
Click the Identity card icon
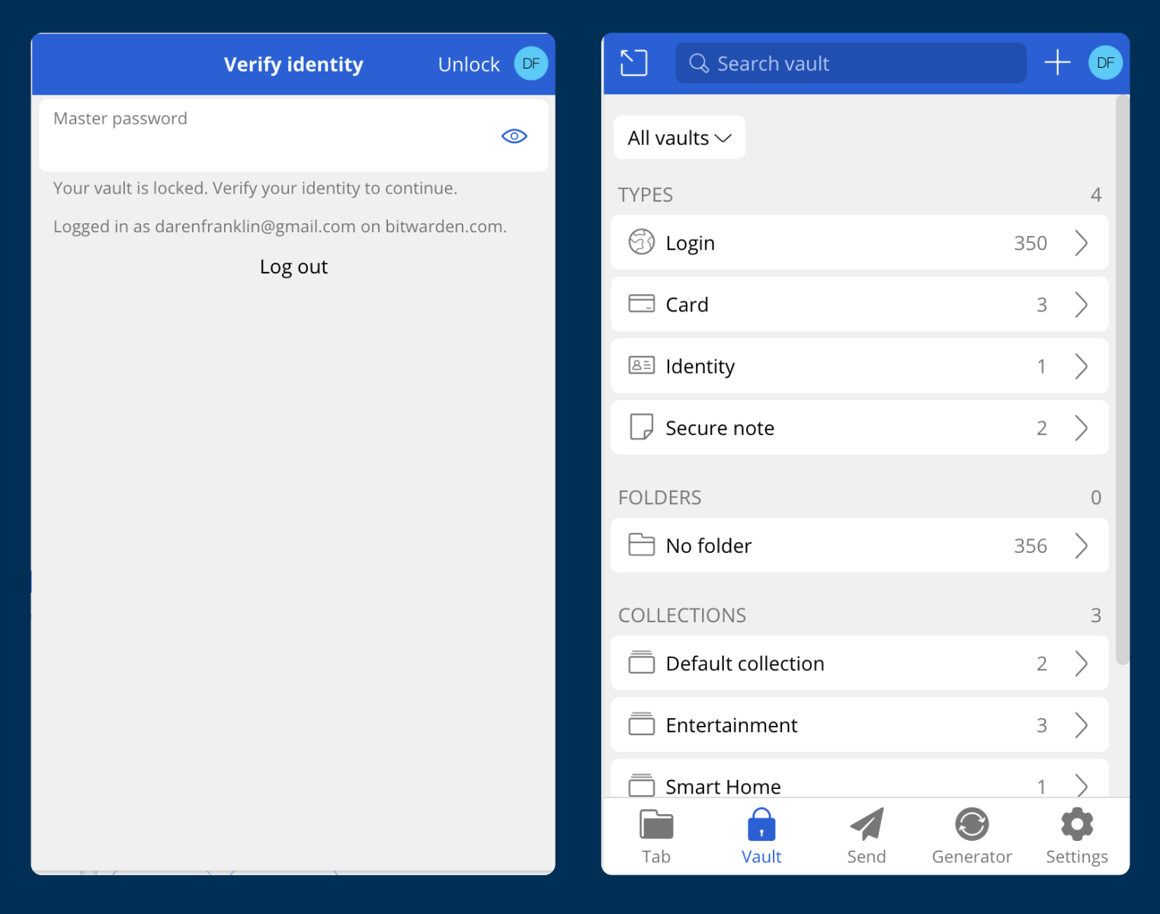641,366
